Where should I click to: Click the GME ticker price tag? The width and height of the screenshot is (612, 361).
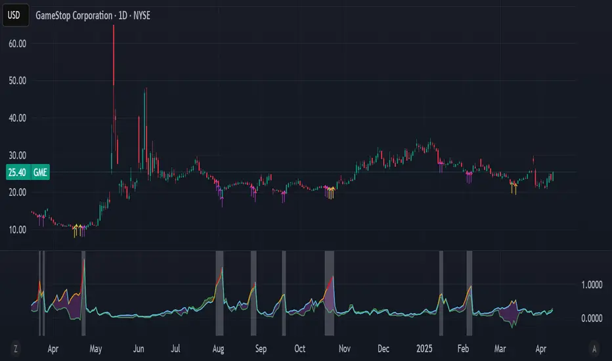pyautogui.click(x=40, y=172)
